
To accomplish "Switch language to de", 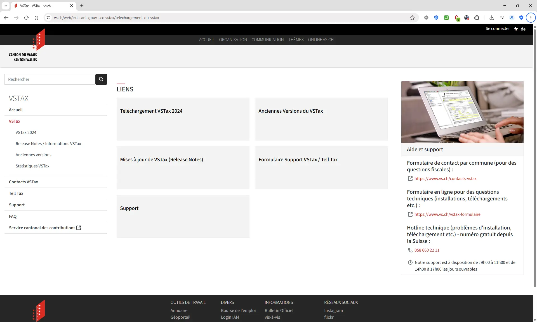I will coord(523,29).
